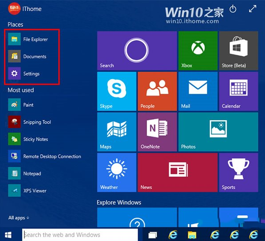This screenshot has height=241, width=265.
Task: Open Settings from Places list
Action: (x=24, y=73)
